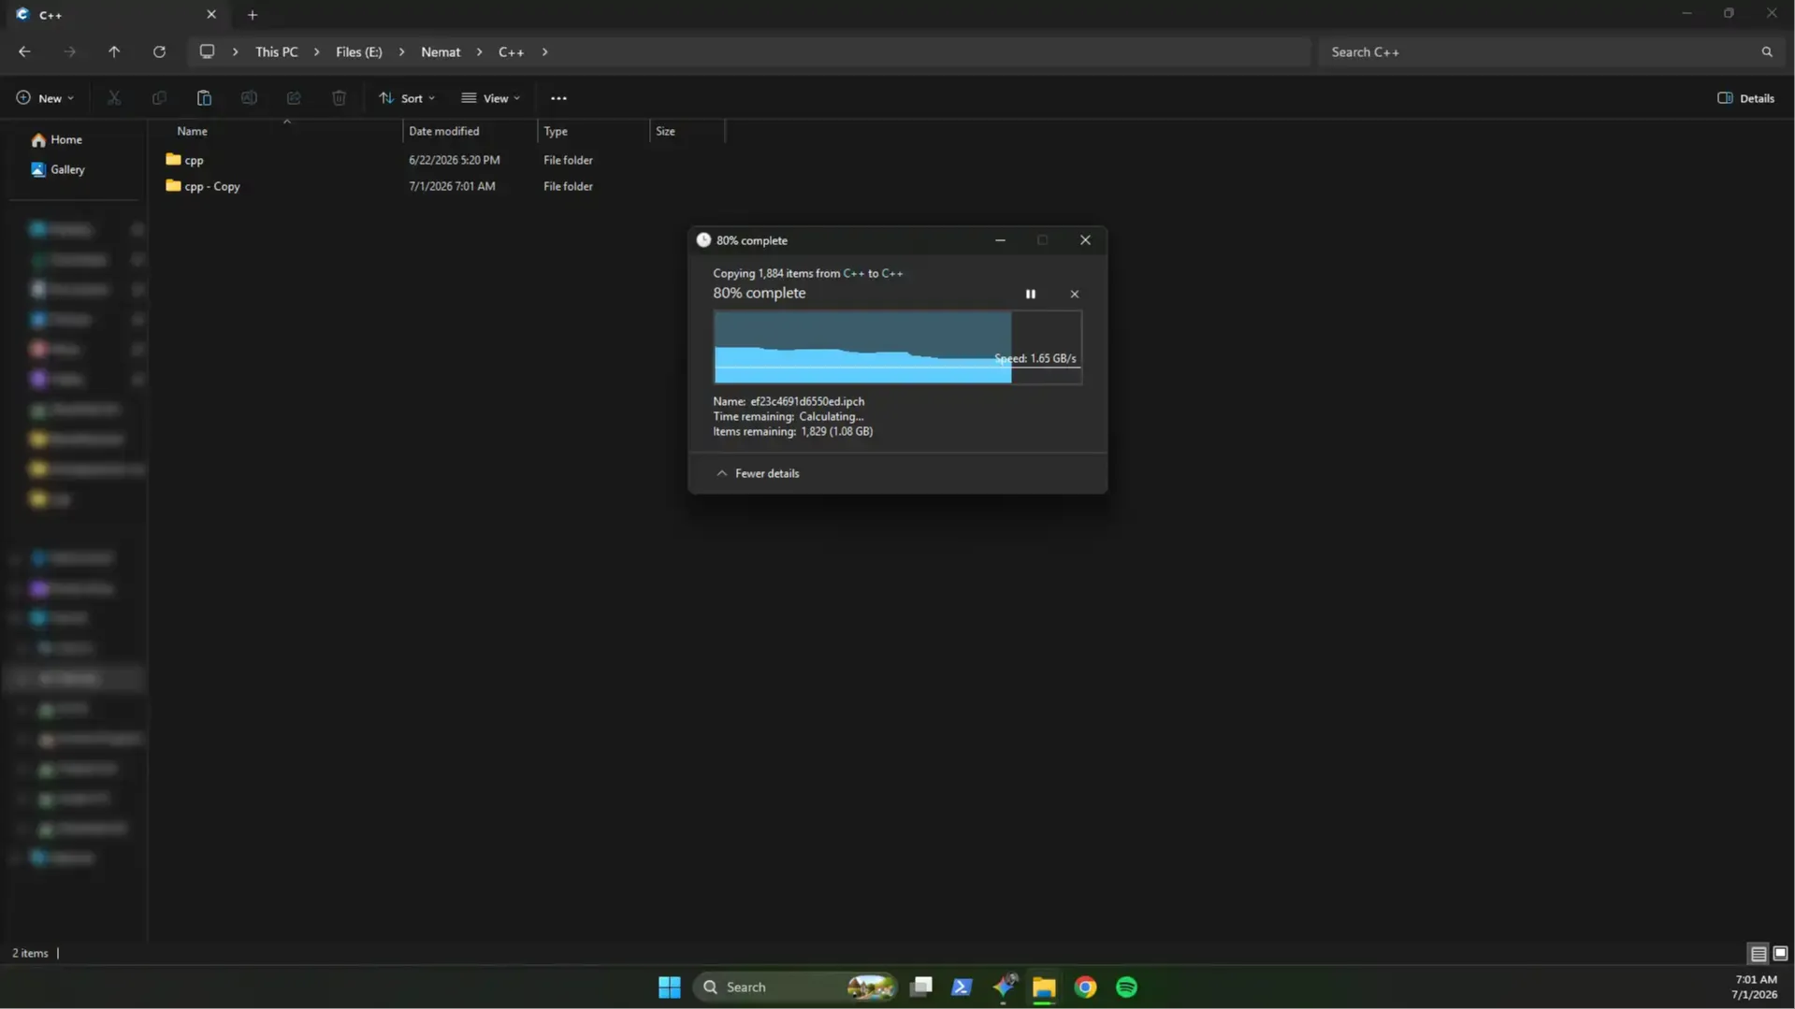Open Gallery in the navigation pane
1795x1009 pixels.
58,169
